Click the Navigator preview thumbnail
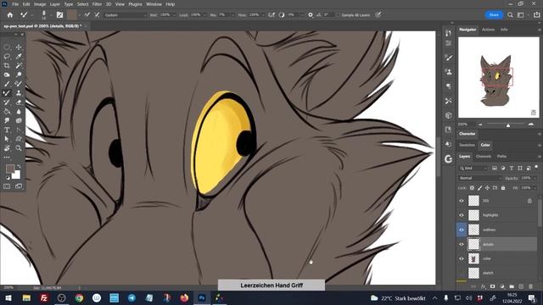 [x=499, y=77]
